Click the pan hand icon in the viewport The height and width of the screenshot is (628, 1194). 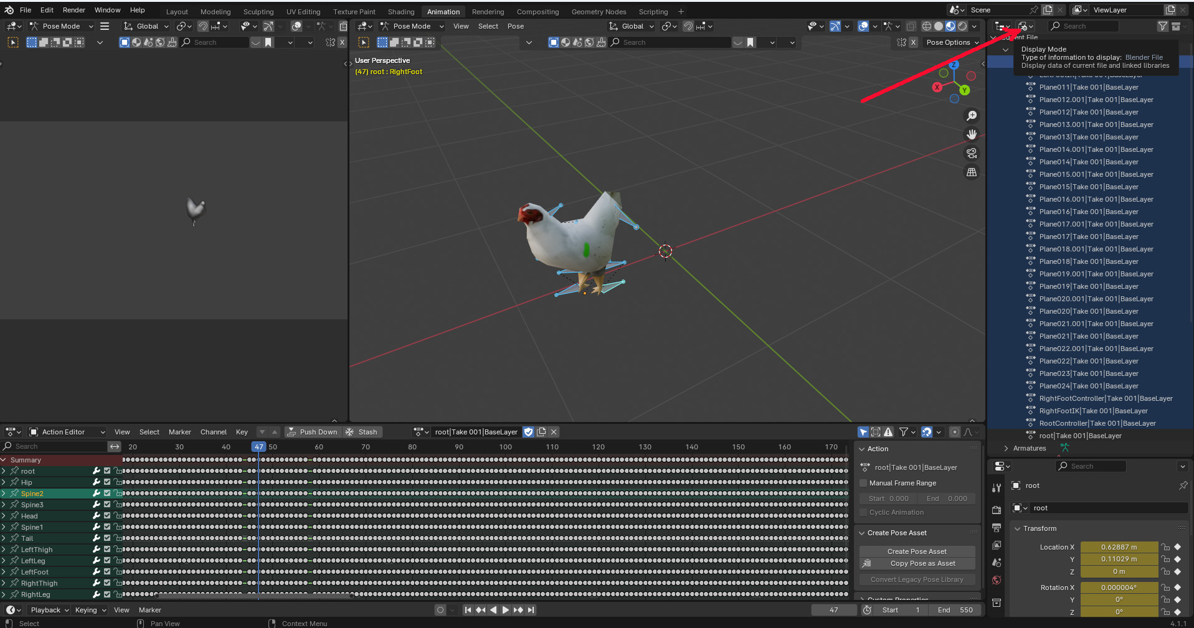(x=971, y=134)
